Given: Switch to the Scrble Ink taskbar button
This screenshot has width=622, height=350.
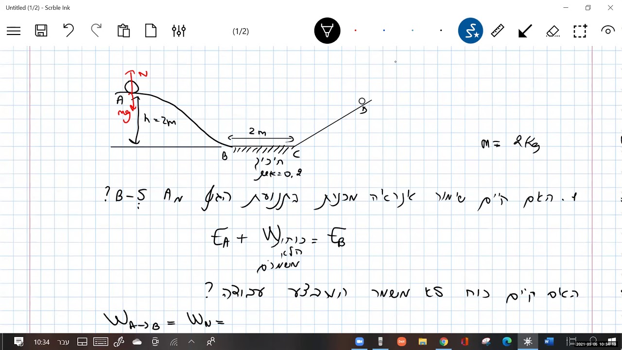Looking at the screenshot, I should coord(528,342).
